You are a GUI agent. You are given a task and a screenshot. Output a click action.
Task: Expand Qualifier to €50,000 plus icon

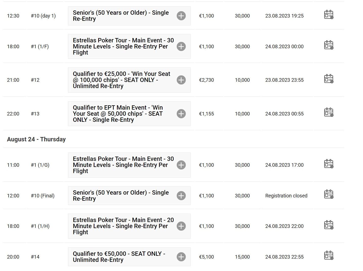pos(181,257)
